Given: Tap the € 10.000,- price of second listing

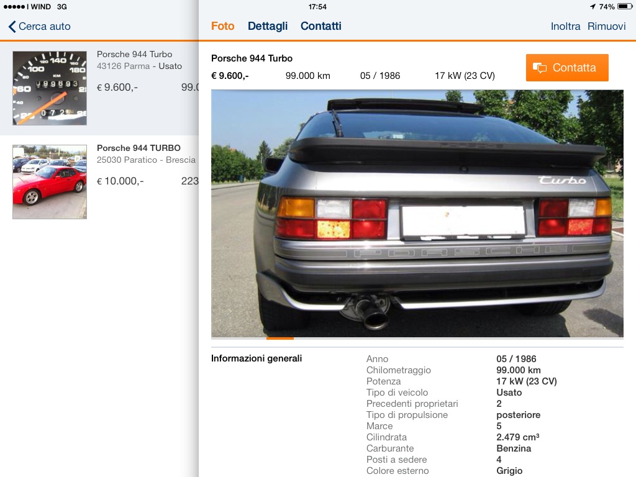Looking at the screenshot, I should coord(120,181).
